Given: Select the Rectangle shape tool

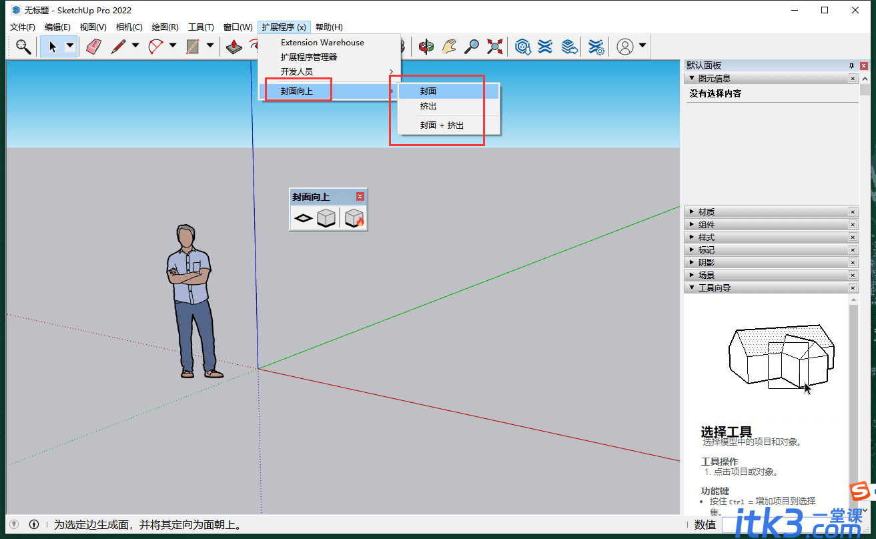Looking at the screenshot, I should pyautogui.click(x=193, y=46).
